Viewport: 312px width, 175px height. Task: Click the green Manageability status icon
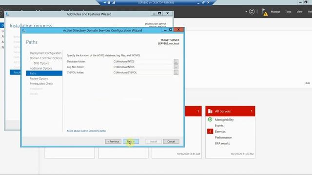click(x=210, y=120)
